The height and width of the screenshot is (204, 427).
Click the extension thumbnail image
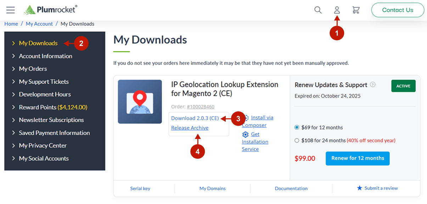(140, 101)
